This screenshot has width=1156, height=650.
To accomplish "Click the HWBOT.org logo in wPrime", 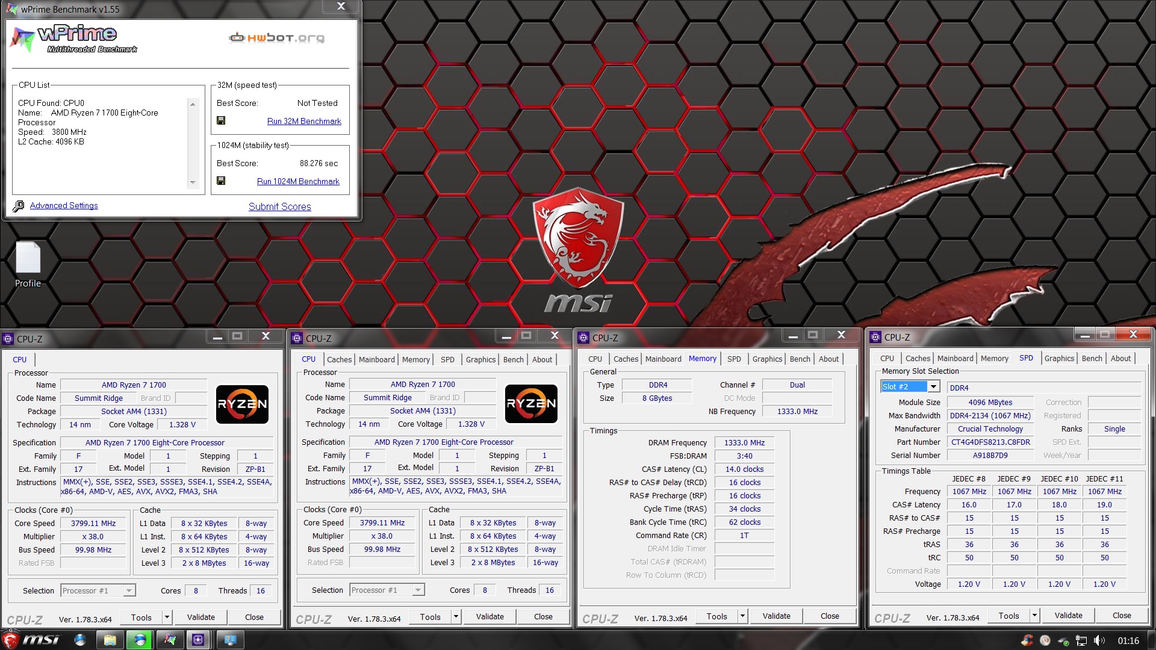I will tap(277, 38).
